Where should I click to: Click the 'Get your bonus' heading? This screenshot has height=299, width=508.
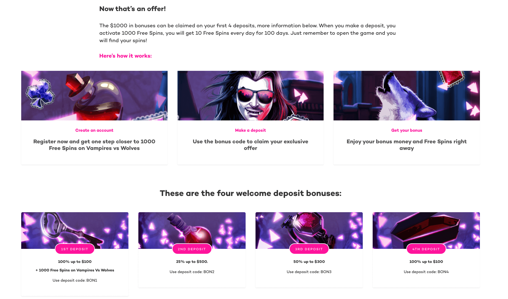(407, 130)
